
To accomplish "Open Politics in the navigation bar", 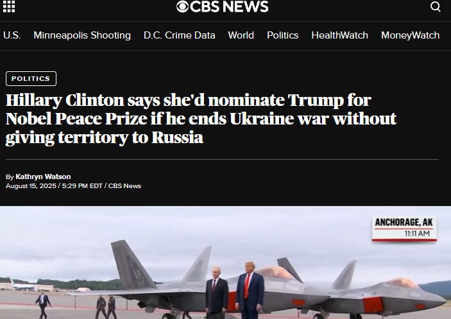I will click(x=282, y=35).
